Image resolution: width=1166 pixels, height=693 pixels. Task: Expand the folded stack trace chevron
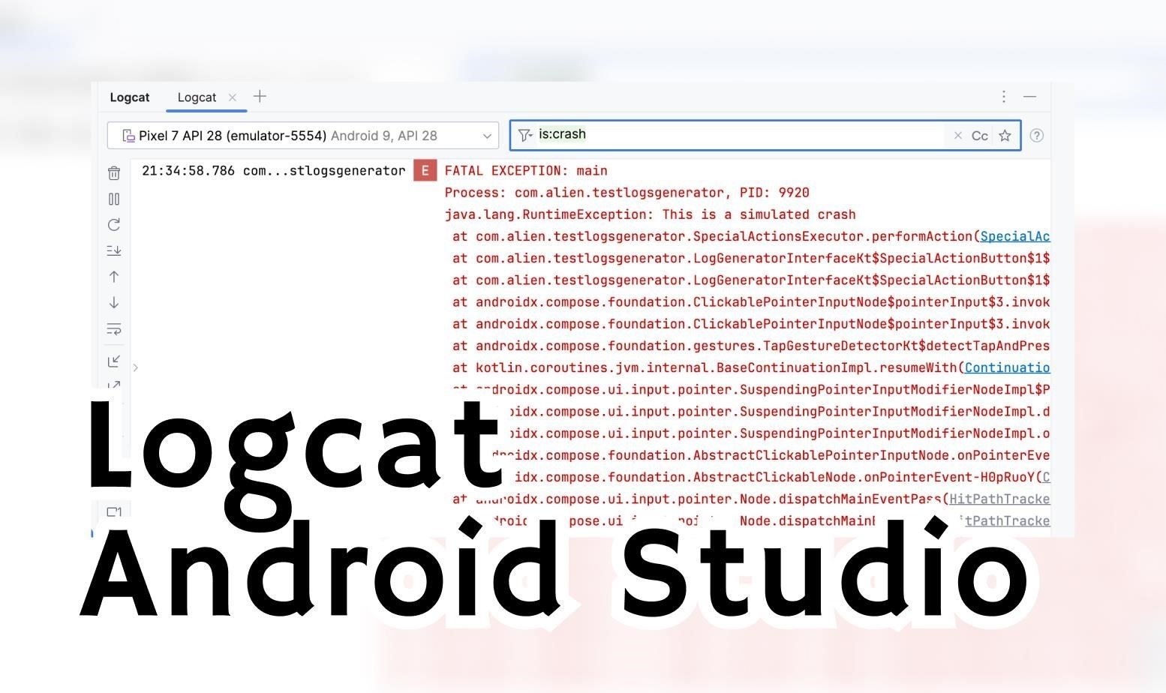coord(135,367)
